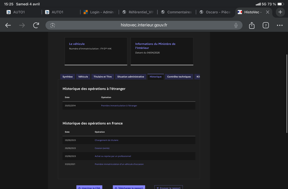288x189 pixels.
Task: Open the three-dot more options menu
Action: (280, 25)
